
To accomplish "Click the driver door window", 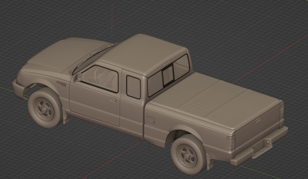I will [x=100, y=78].
